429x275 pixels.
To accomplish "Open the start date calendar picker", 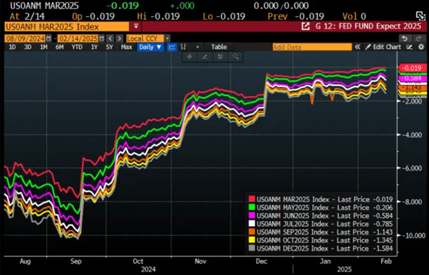I will (48, 38).
